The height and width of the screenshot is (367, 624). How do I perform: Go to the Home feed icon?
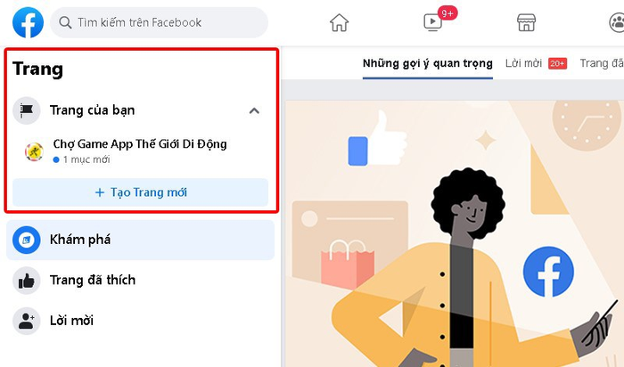[x=339, y=22]
